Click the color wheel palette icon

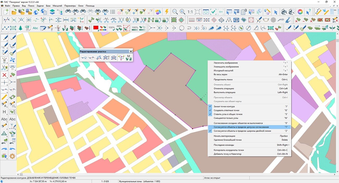[300, 12]
